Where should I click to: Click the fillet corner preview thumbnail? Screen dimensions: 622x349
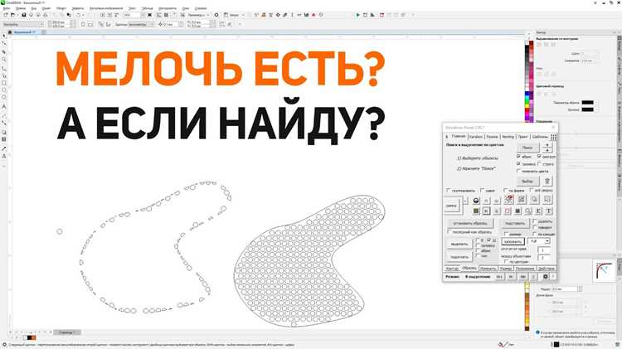click(x=603, y=271)
